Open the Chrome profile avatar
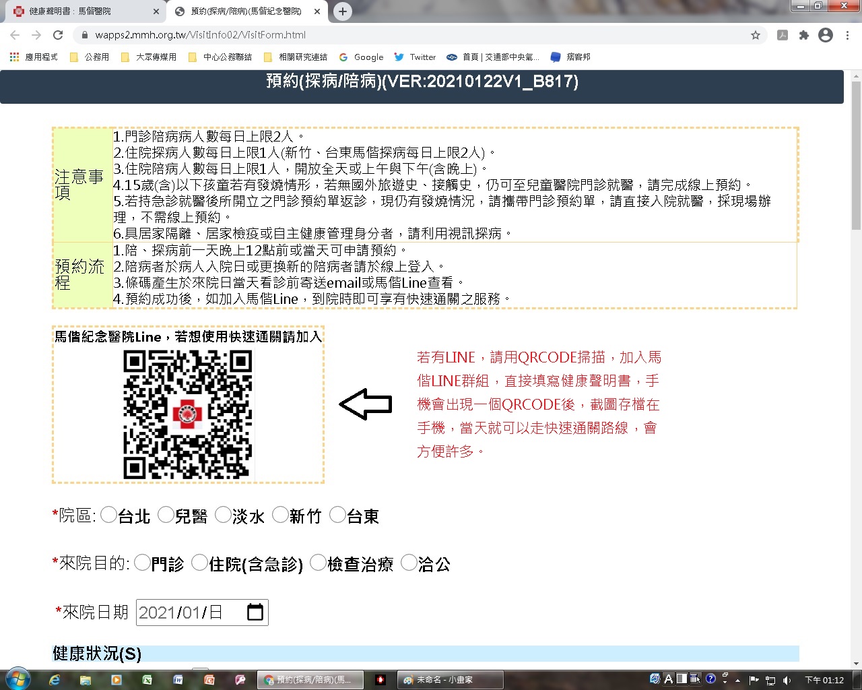 pos(826,35)
